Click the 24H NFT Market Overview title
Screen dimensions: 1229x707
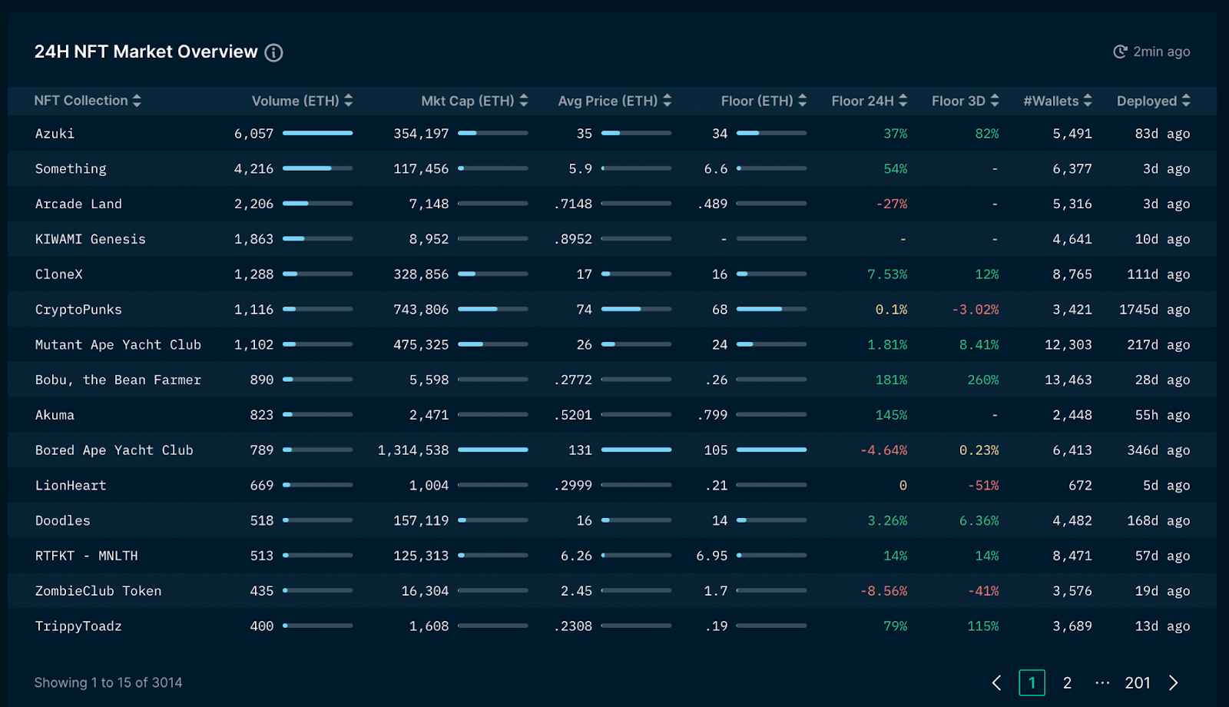pyautogui.click(x=146, y=51)
